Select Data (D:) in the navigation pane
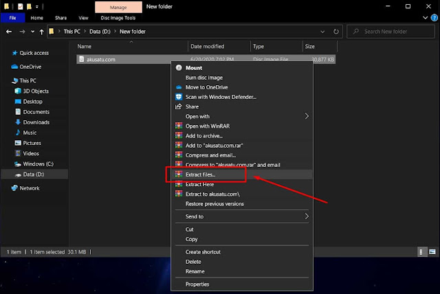Image resolution: width=440 pixels, height=294 pixels. coord(34,174)
